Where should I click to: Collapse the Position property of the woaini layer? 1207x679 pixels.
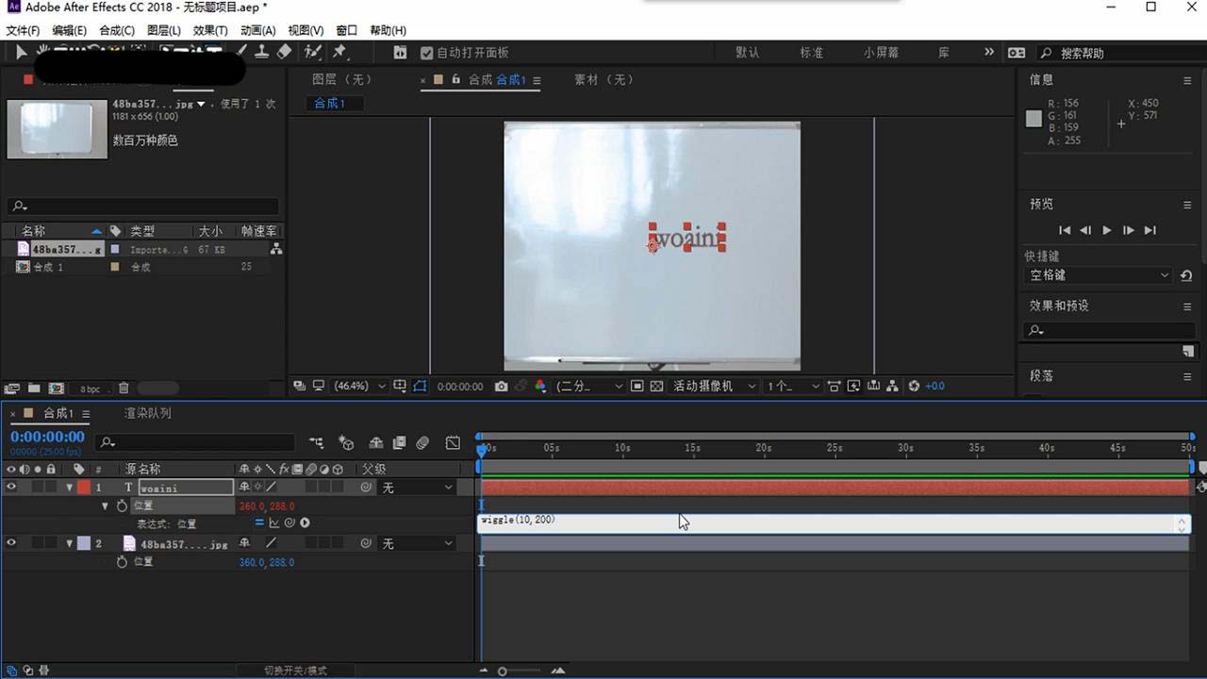pyautogui.click(x=104, y=505)
